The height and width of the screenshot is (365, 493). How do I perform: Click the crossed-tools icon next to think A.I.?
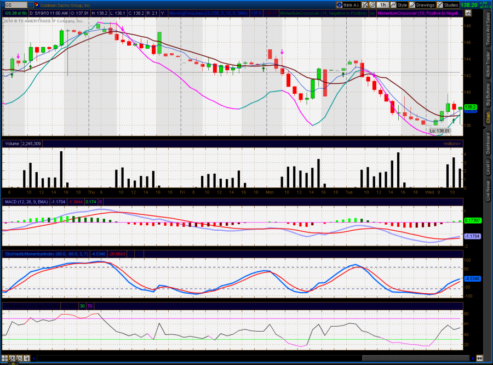pos(365,5)
